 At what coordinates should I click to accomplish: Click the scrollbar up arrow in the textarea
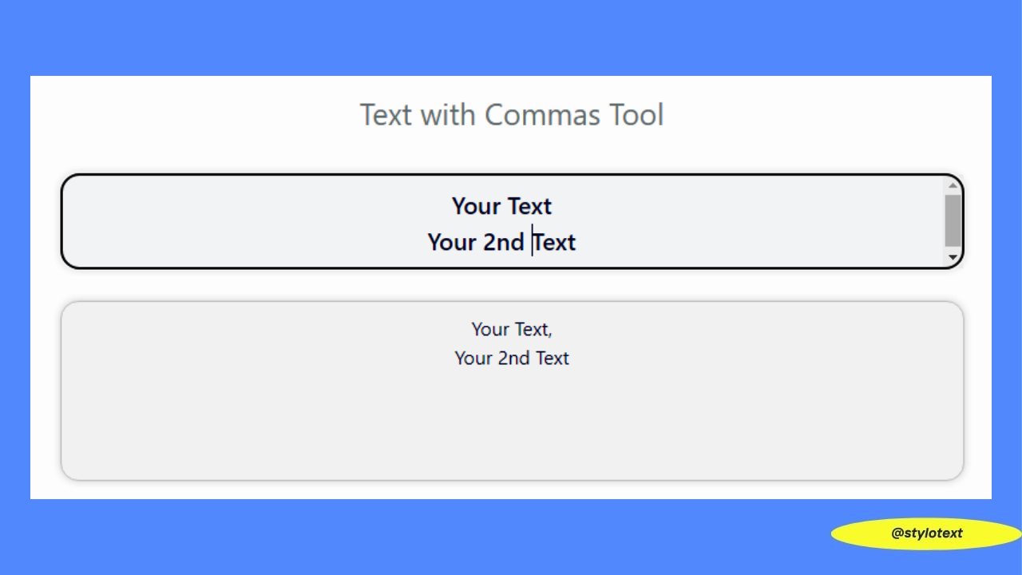[x=952, y=187]
